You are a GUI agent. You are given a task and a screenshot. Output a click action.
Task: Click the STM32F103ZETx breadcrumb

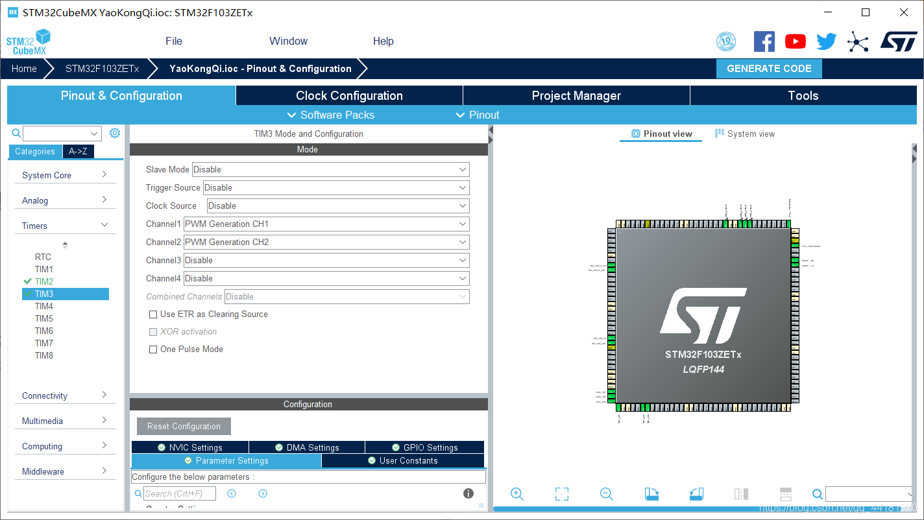click(102, 69)
